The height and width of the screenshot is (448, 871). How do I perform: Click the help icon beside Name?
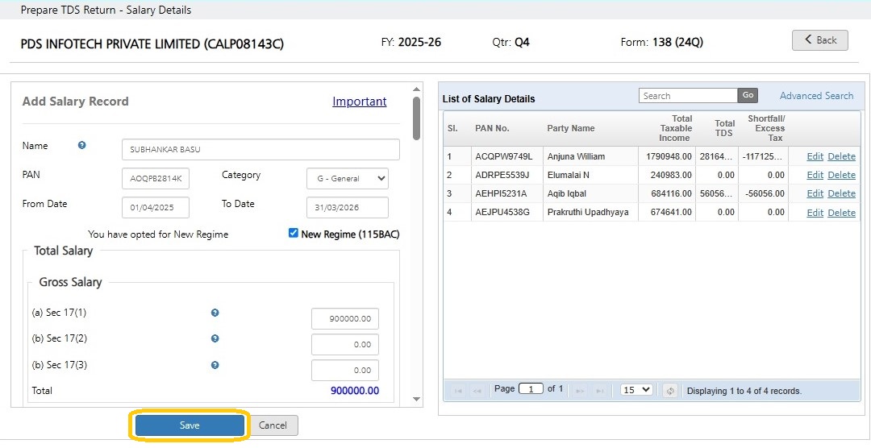(x=81, y=146)
